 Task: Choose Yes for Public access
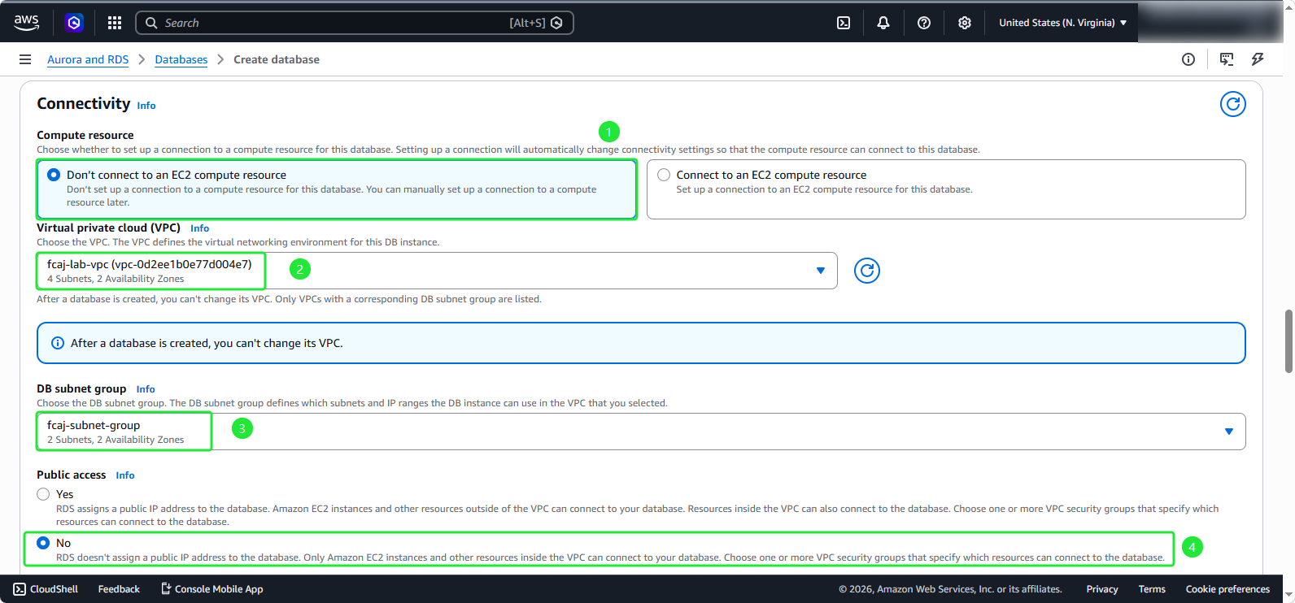coord(43,494)
